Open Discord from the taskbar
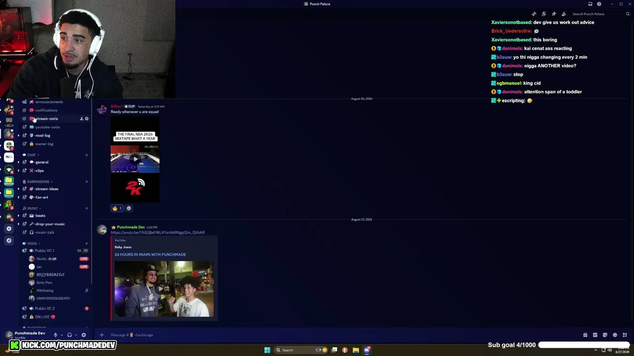This screenshot has width=634, height=356. (367, 350)
